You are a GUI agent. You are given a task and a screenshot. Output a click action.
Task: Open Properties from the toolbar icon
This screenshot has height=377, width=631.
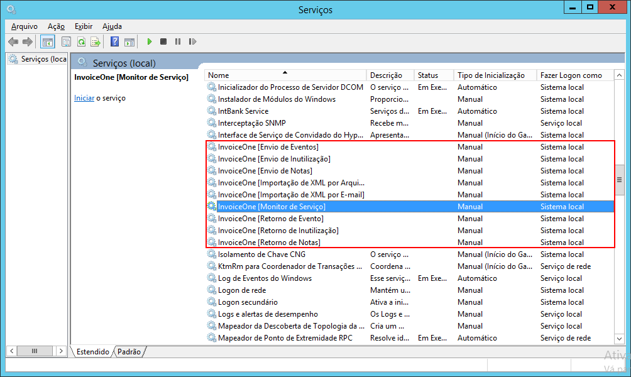[x=67, y=41]
